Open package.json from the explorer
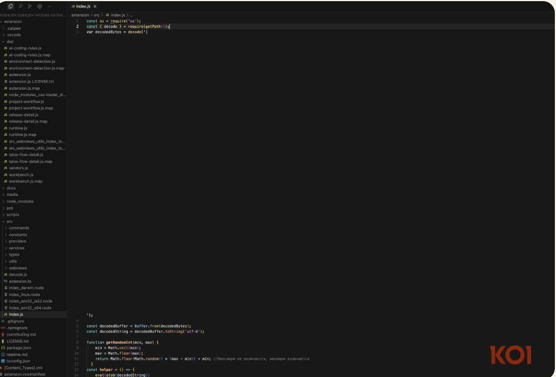 [x=19, y=347]
